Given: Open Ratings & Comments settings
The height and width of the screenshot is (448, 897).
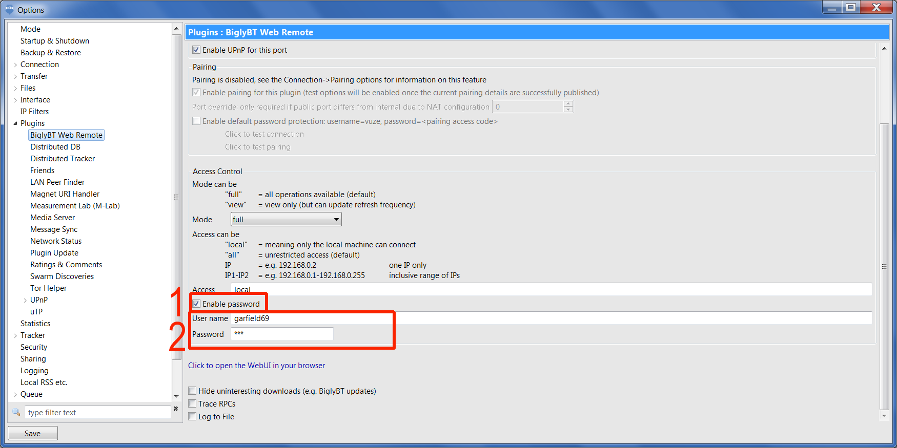Looking at the screenshot, I should pyautogui.click(x=66, y=265).
